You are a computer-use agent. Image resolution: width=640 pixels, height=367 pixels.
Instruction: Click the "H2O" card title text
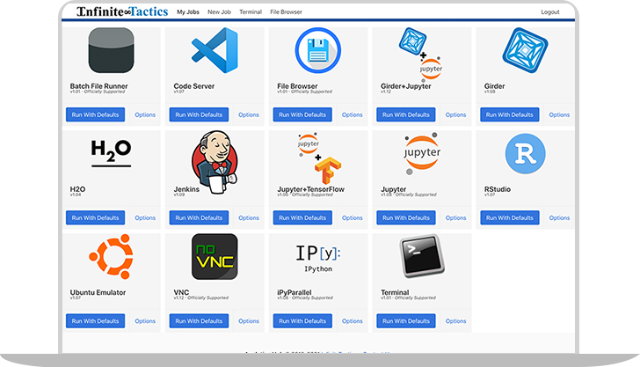point(77,189)
